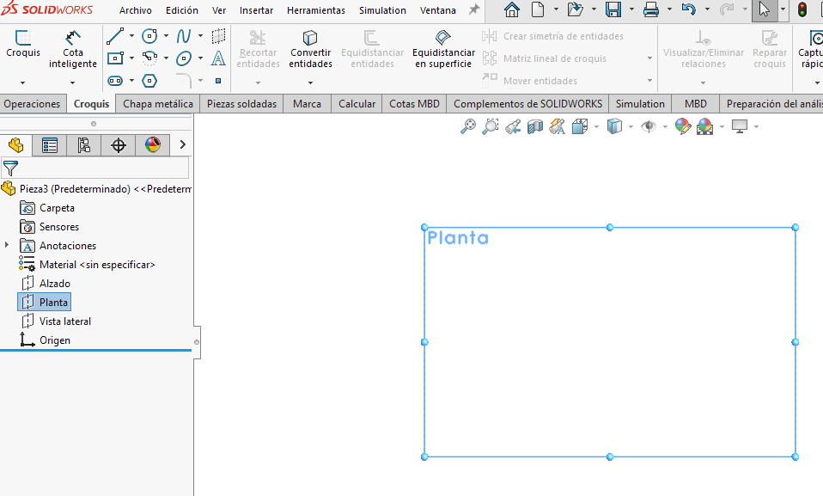Open the Archivo menu

click(136, 10)
